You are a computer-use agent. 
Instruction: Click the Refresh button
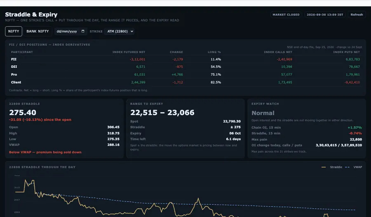point(357,15)
